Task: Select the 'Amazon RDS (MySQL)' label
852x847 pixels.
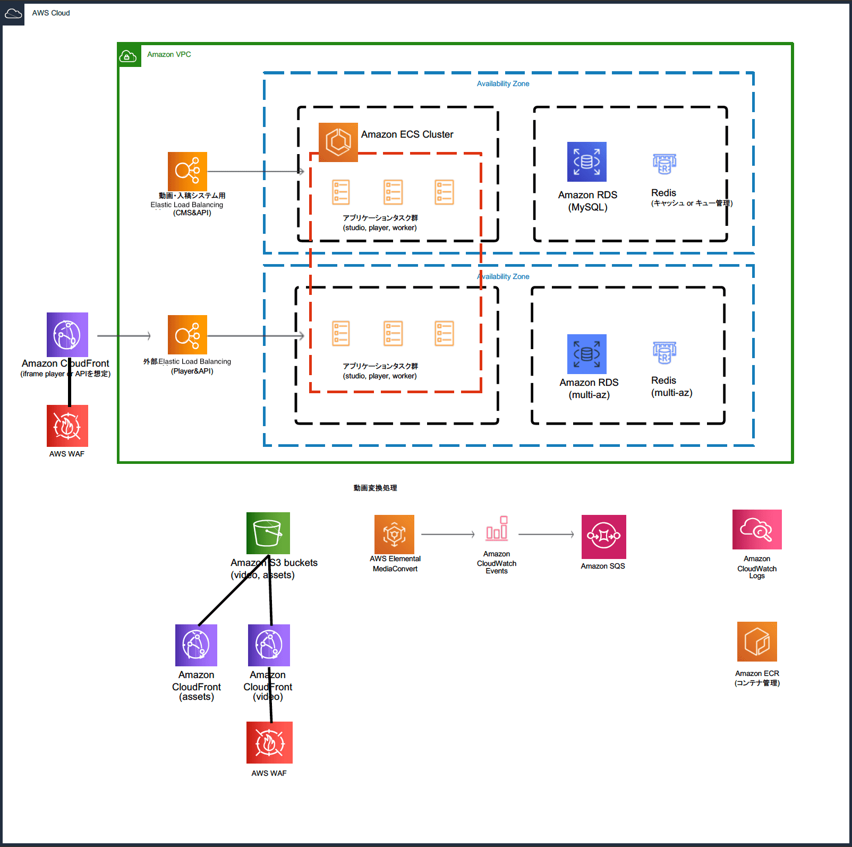Action: [x=587, y=201]
